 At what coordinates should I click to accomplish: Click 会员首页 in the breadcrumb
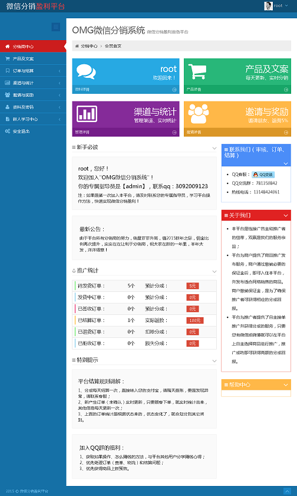[113, 46]
